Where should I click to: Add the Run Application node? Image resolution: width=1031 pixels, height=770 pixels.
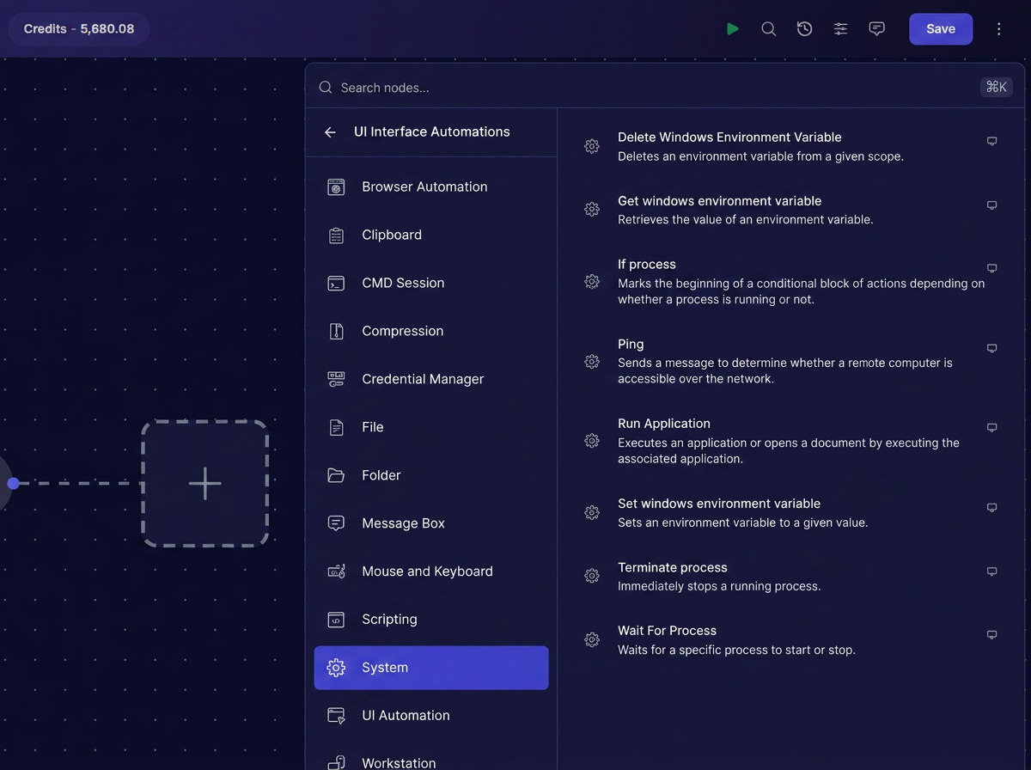point(790,441)
